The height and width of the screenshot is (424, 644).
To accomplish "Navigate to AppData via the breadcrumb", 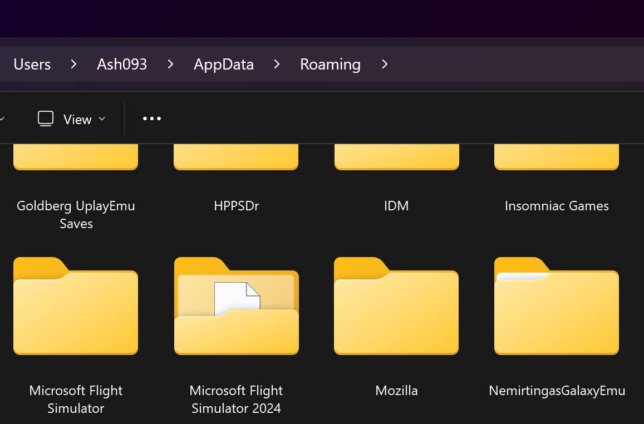I will (223, 64).
